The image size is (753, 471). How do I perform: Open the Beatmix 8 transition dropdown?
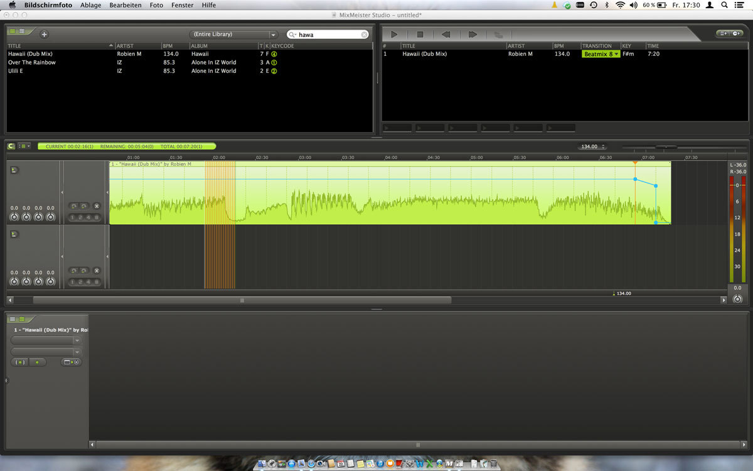tap(601, 54)
